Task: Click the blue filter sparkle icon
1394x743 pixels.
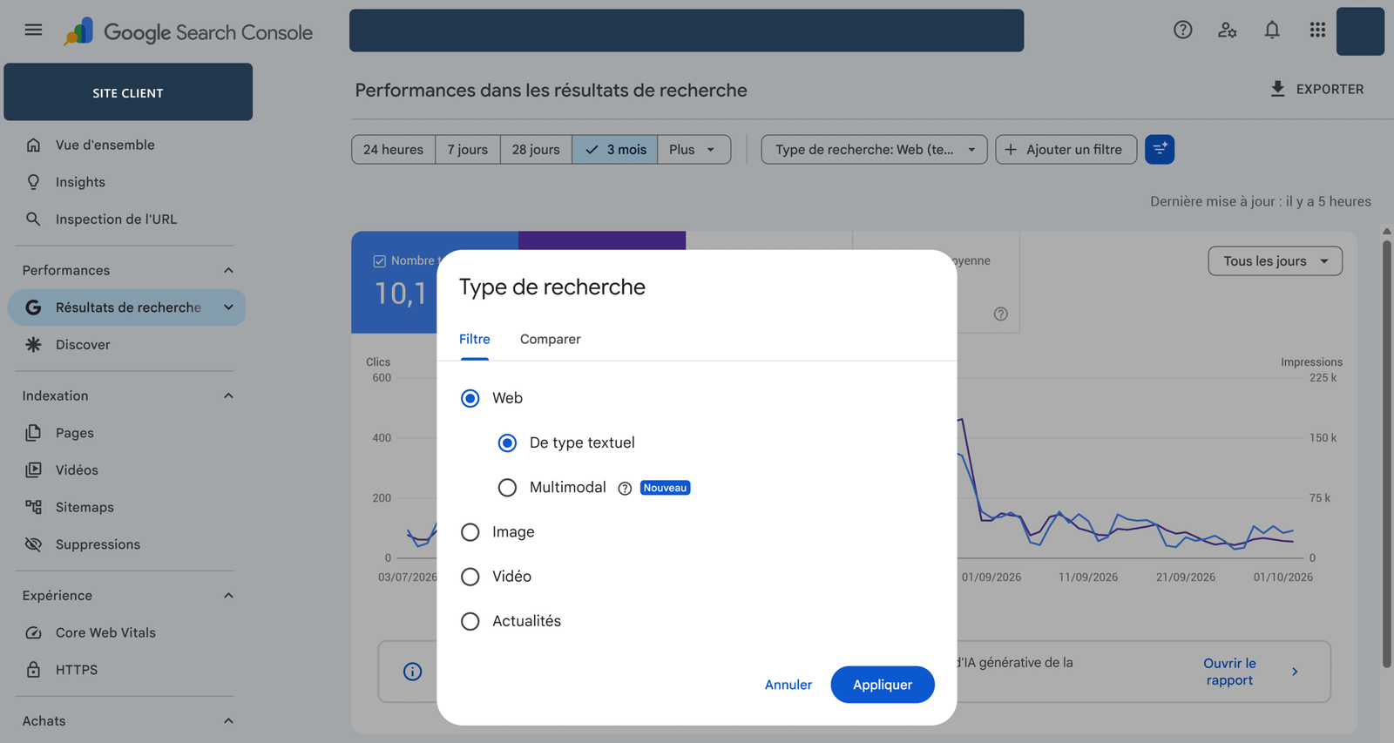Action: pyautogui.click(x=1160, y=149)
